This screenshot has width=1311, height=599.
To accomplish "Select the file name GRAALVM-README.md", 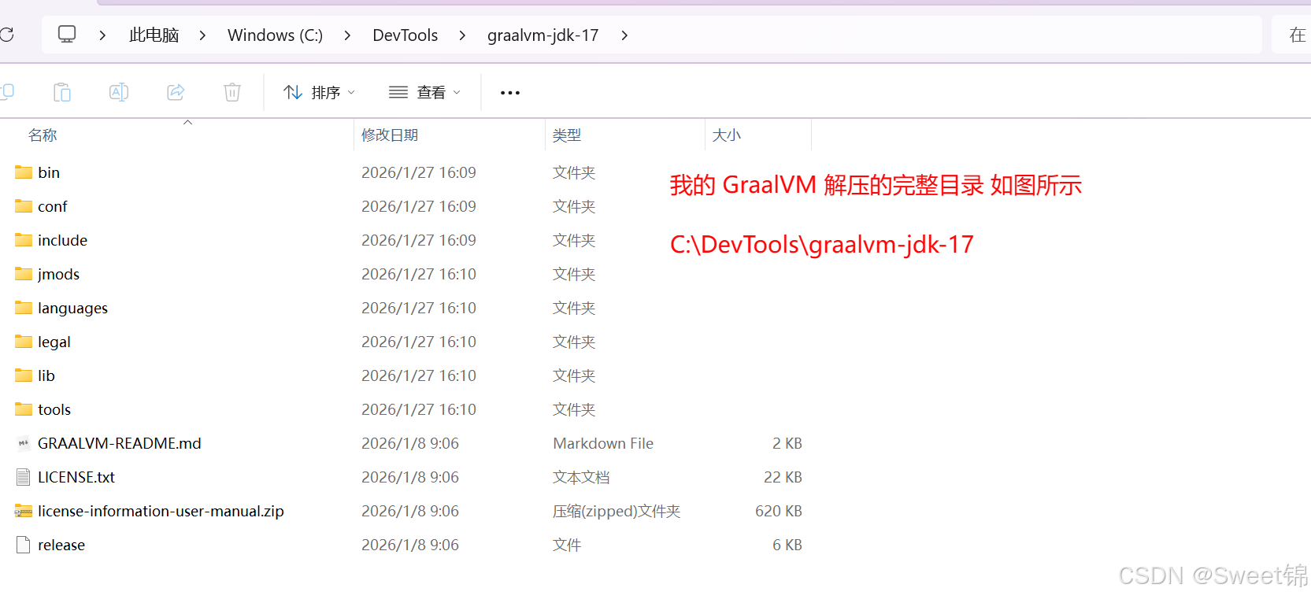I will coord(120,443).
